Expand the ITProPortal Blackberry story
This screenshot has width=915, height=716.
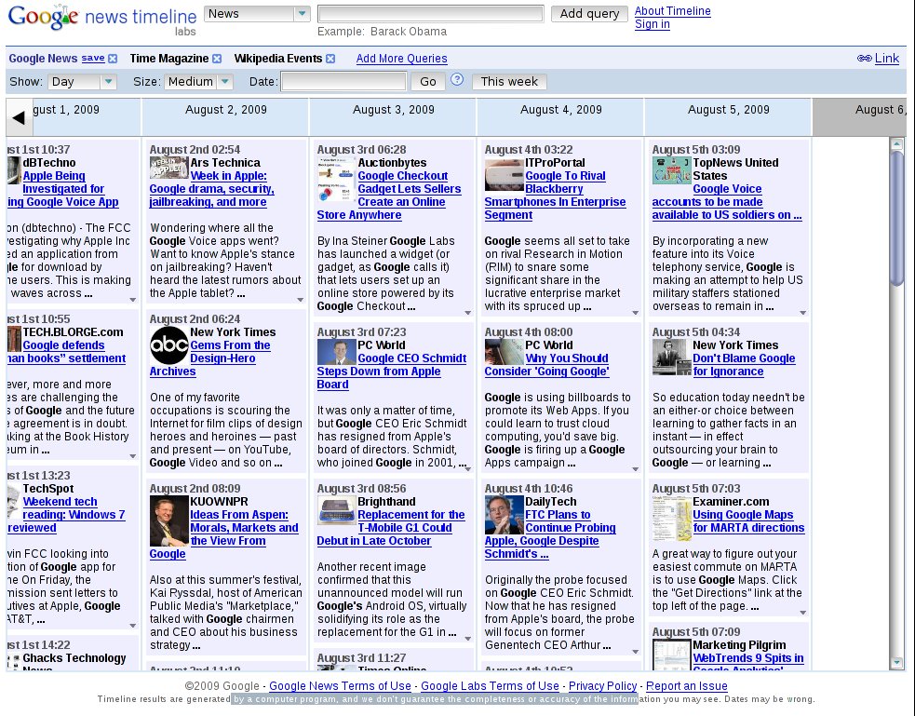click(635, 313)
